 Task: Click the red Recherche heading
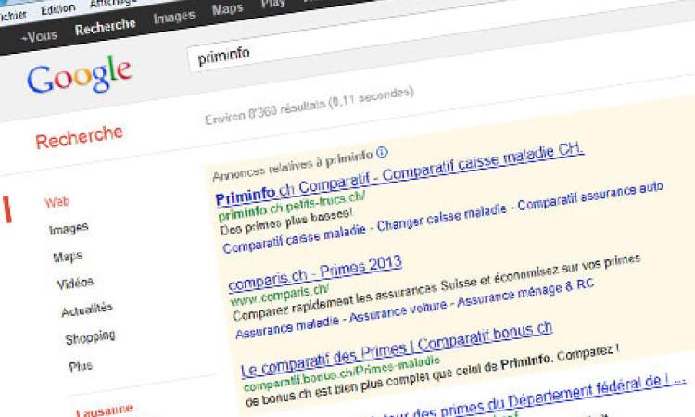79,137
